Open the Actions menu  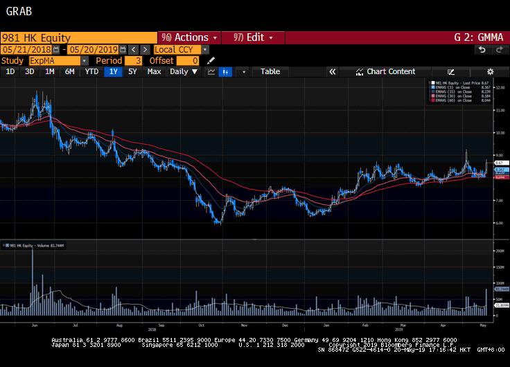(x=189, y=37)
